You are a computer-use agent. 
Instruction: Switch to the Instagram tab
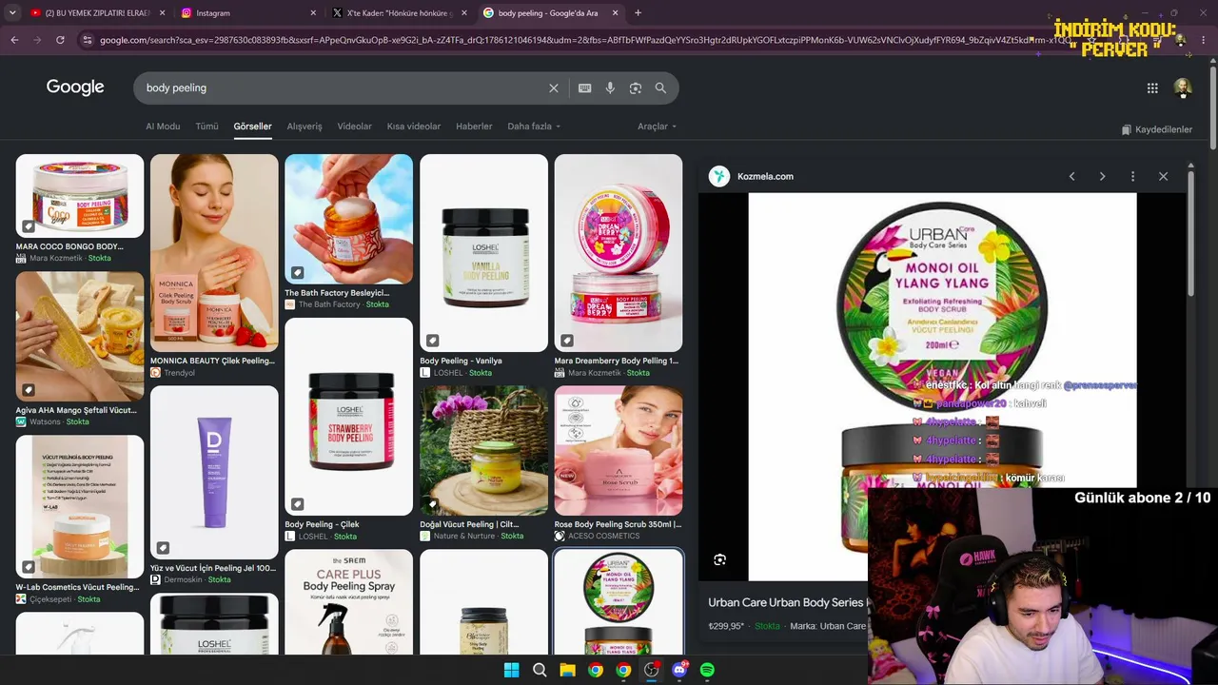point(248,12)
